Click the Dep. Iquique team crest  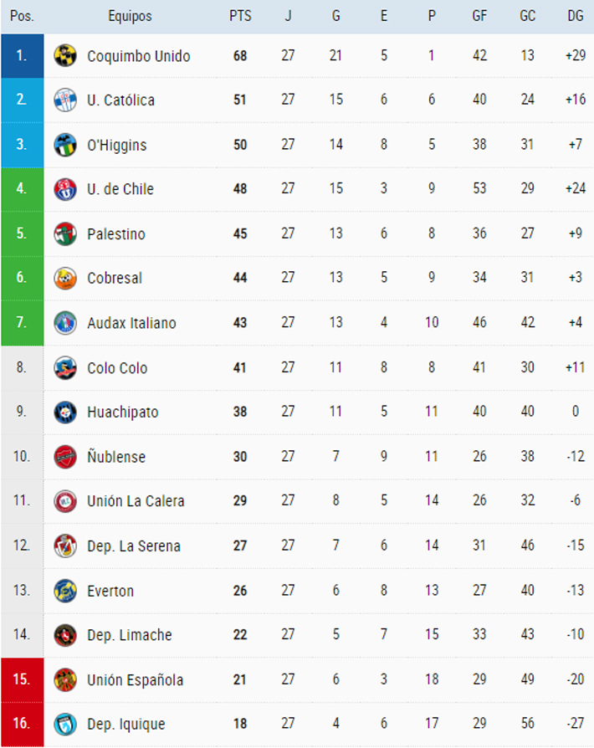pyautogui.click(x=64, y=724)
